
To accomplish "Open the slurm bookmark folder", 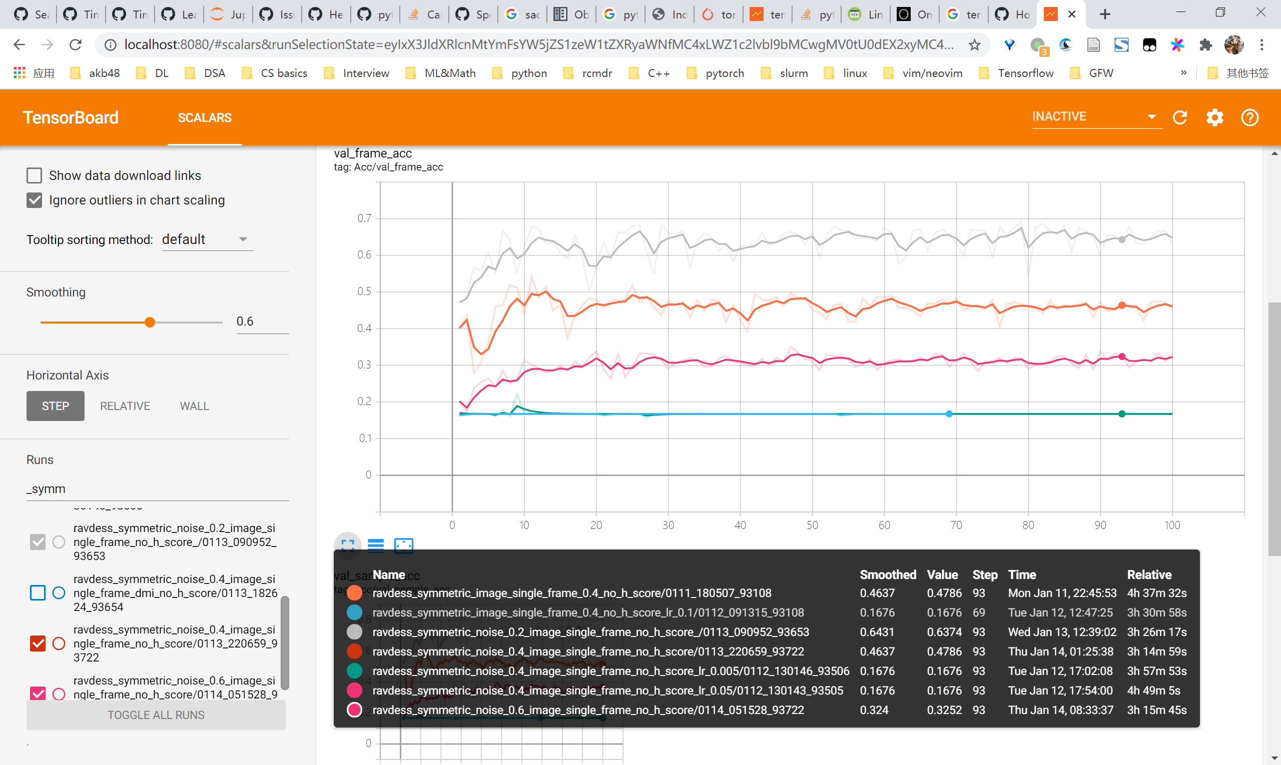I will pos(785,73).
